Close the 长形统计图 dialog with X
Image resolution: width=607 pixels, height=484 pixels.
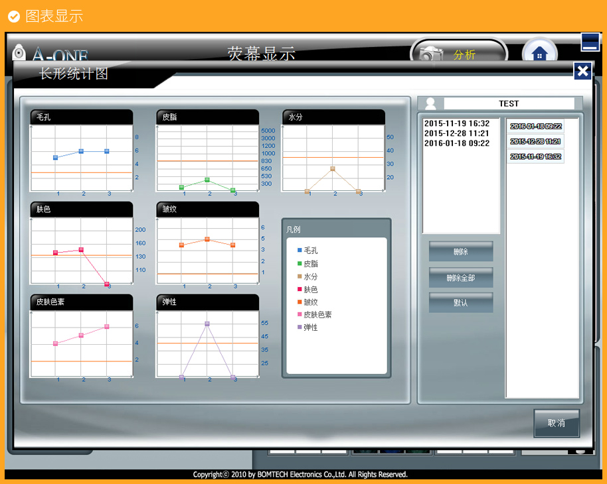click(x=582, y=72)
